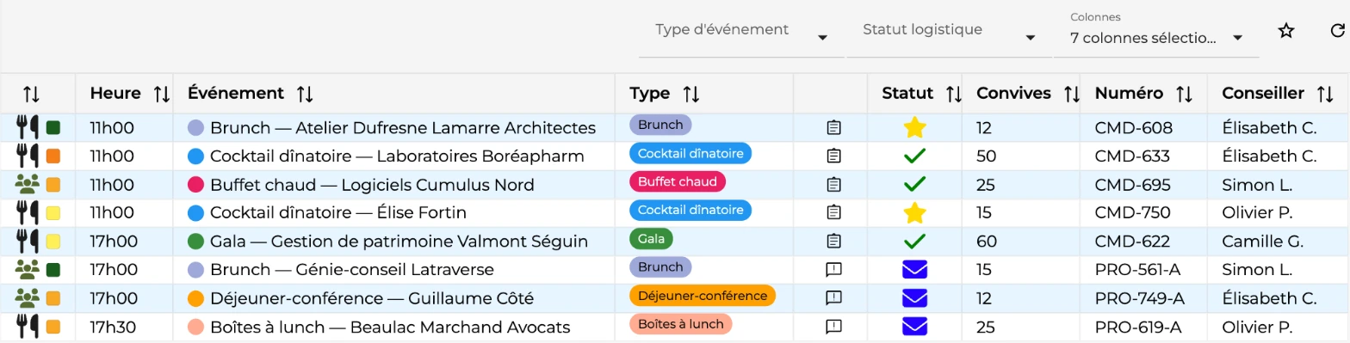Click group people icon in PRO-561-A row

coord(28,270)
